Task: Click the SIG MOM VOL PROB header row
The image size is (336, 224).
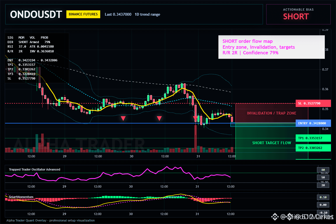Action: click(x=28, y=37)
